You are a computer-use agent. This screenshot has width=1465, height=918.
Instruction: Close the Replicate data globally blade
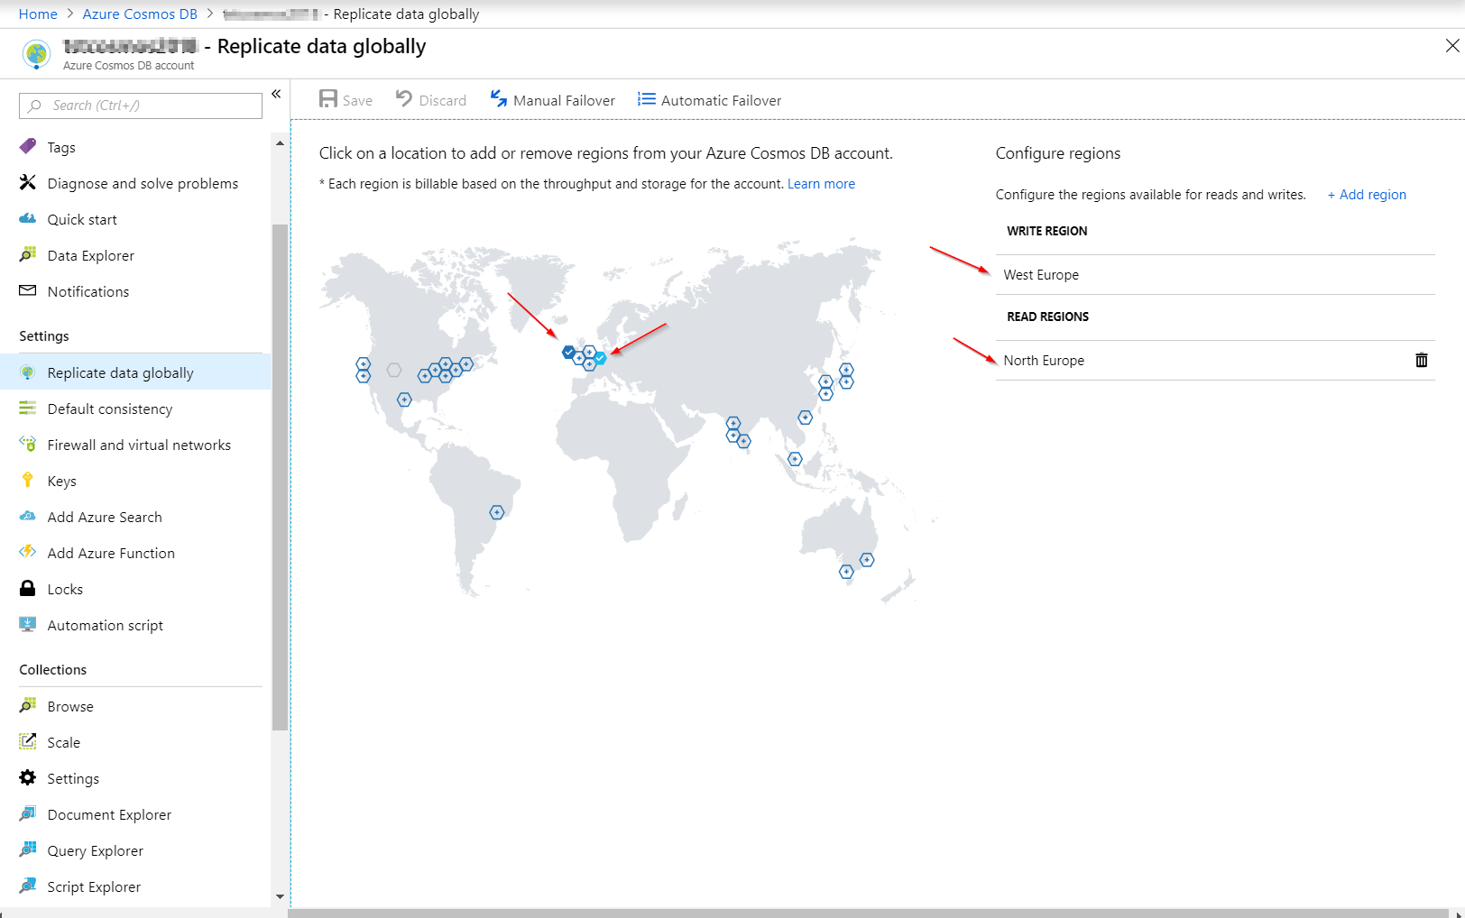(1452, 45)
